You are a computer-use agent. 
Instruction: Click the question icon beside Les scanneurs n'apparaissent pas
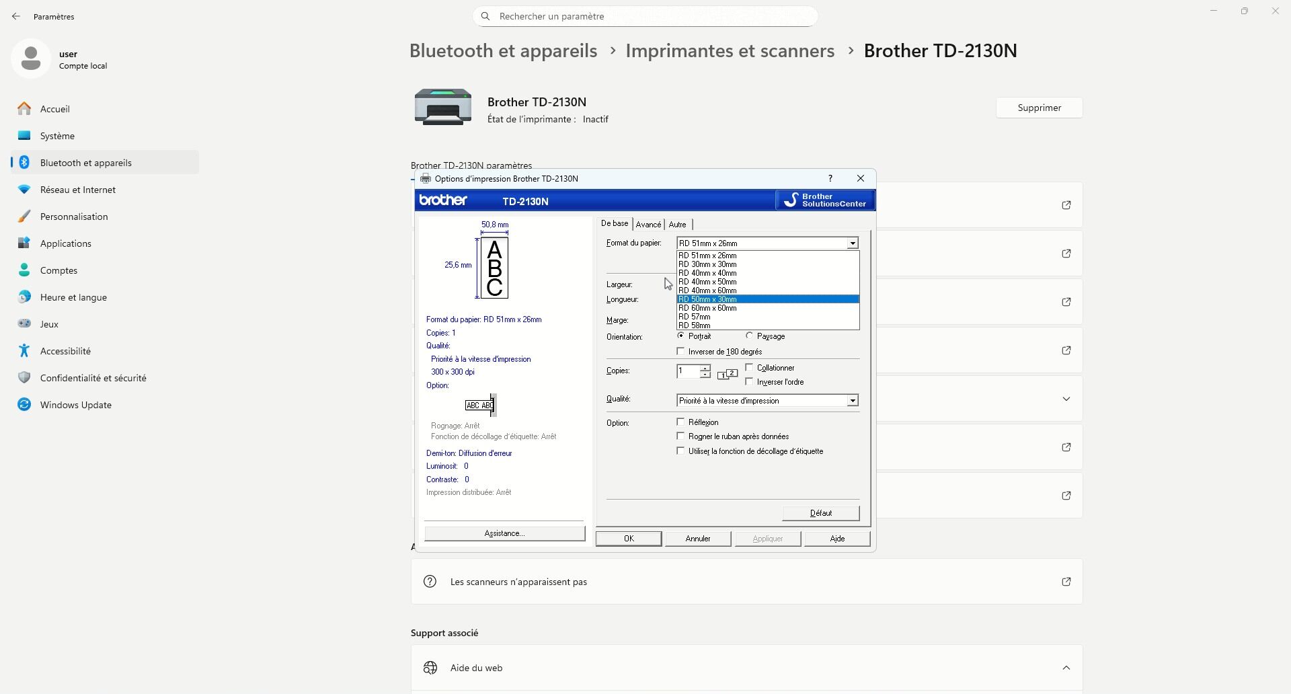point(430,582)
